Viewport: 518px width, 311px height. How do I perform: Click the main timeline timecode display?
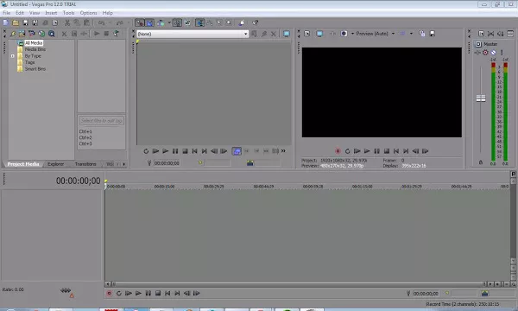point(78,181)
